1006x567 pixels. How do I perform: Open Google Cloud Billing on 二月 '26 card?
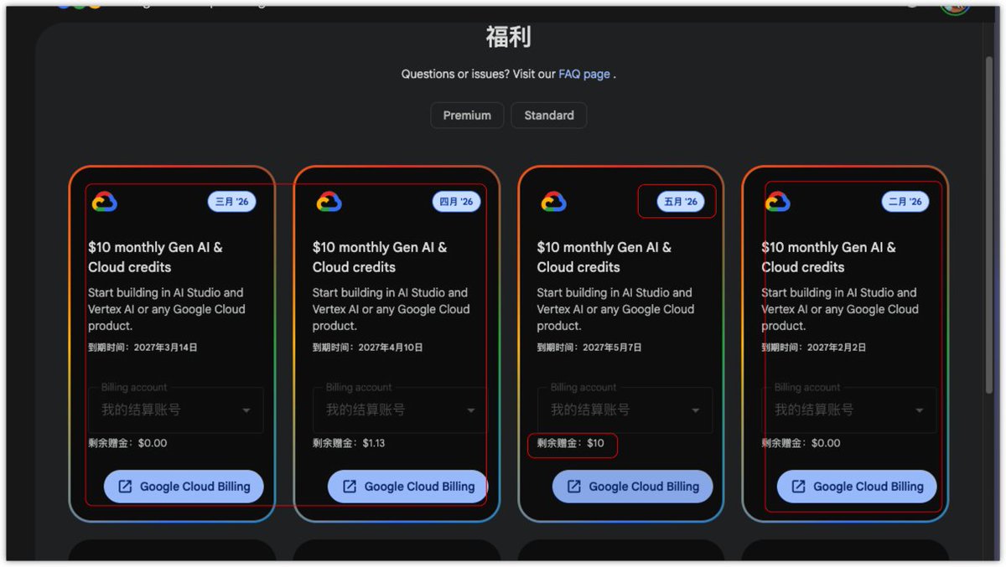(x=857, y=487)
